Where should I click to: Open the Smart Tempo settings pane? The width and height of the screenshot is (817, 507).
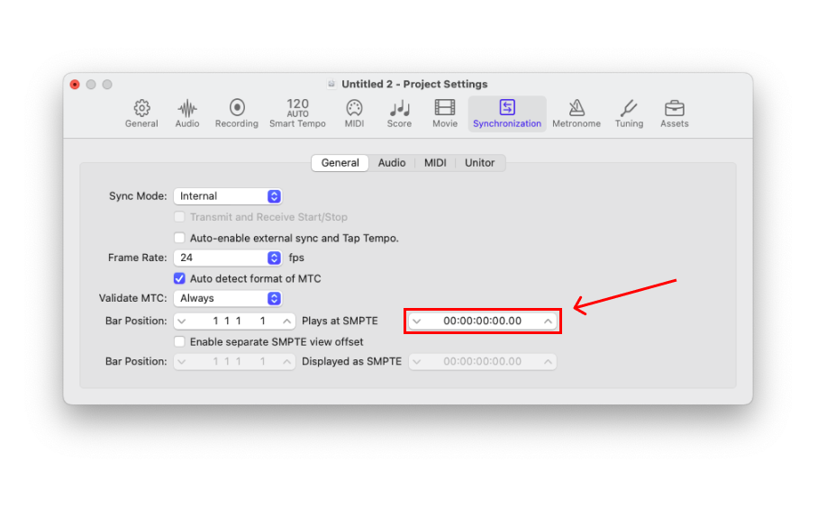pyautogui.click(x=297, y=113)
